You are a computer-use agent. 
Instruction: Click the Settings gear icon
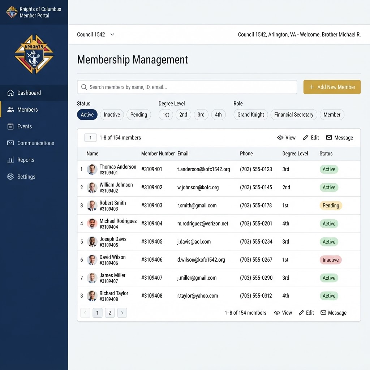(10, 176)
